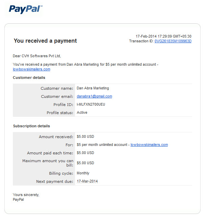
Task: Click the Amount received $5.00 USD value
Action: click(x=85, y=136)
